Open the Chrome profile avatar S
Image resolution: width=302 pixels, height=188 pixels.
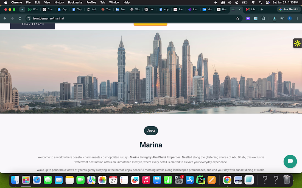coord(289,18)
